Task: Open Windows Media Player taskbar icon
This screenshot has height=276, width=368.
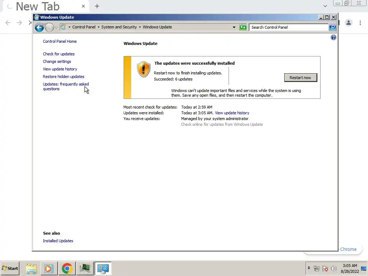Action: pos(49,268)
